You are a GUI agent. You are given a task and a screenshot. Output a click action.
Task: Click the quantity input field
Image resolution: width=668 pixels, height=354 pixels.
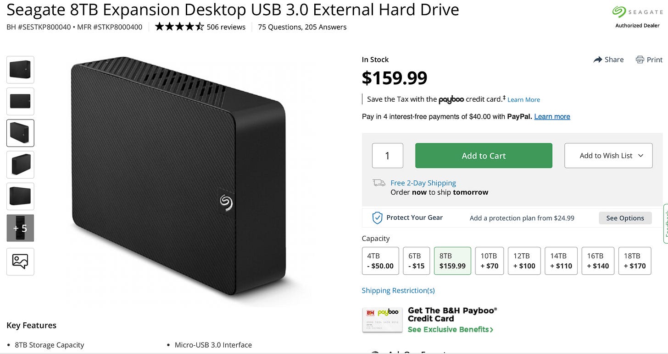pos(387,156)
